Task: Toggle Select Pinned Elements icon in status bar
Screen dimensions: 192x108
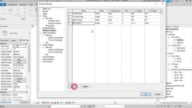Action: click(165, 106)
